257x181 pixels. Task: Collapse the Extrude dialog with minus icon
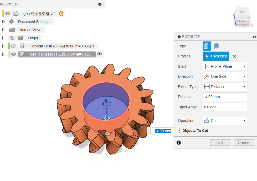(179, 37)
